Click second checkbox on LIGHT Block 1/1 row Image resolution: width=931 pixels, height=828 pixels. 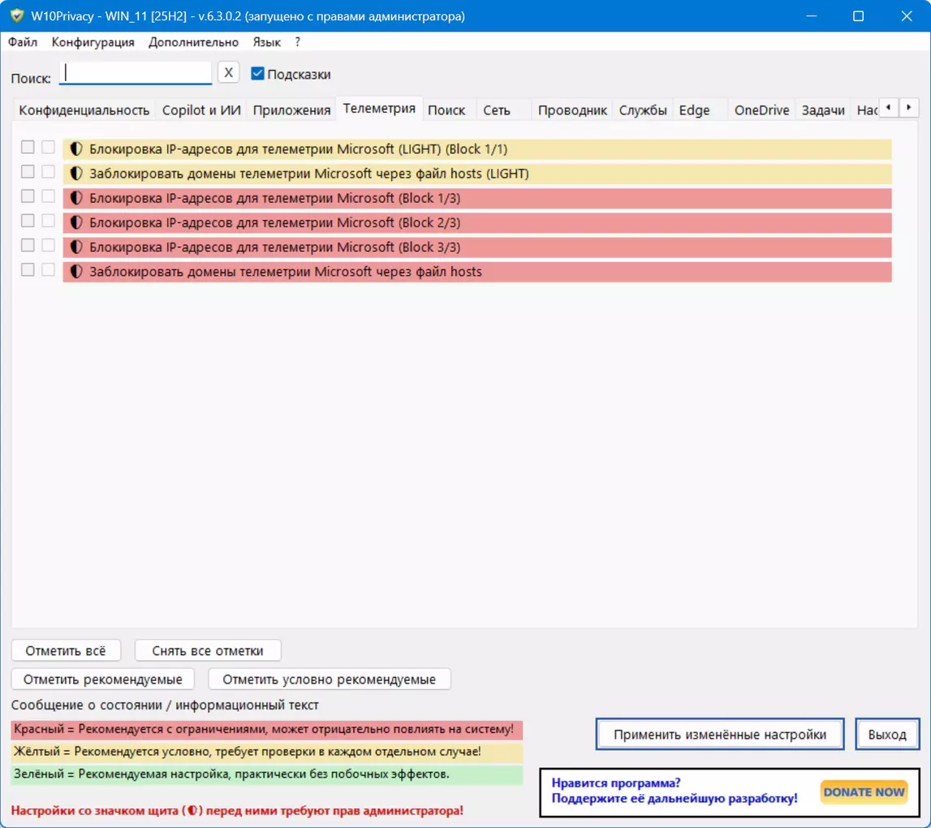coord(48,147)
